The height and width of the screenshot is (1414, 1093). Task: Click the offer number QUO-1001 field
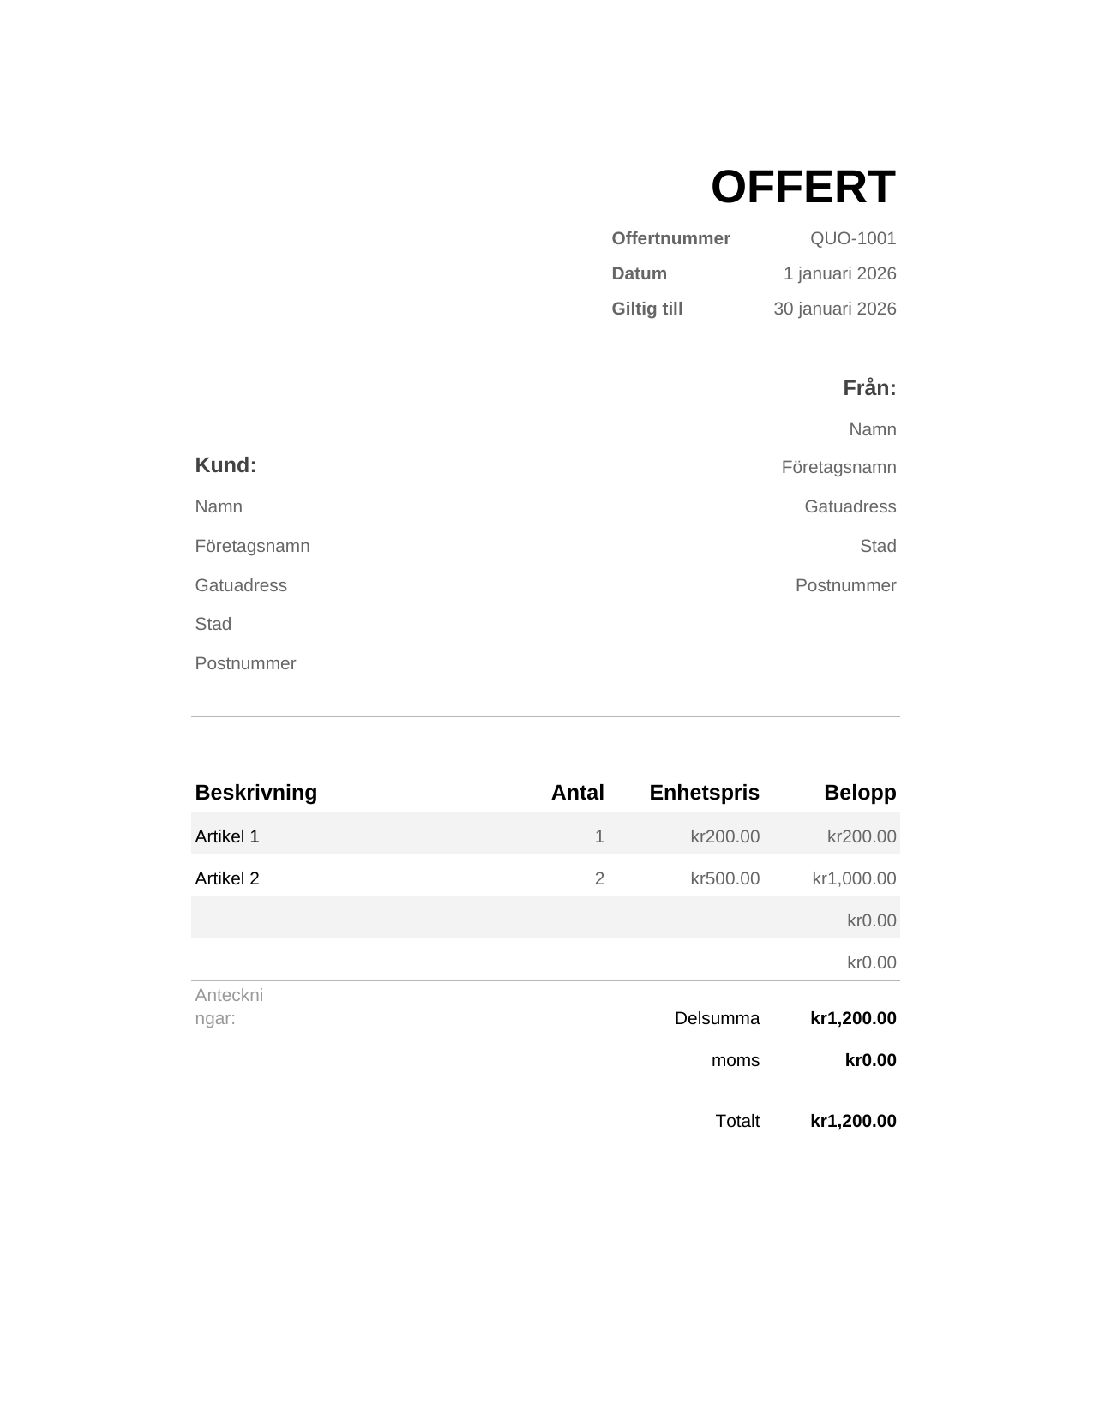(853, 238)
